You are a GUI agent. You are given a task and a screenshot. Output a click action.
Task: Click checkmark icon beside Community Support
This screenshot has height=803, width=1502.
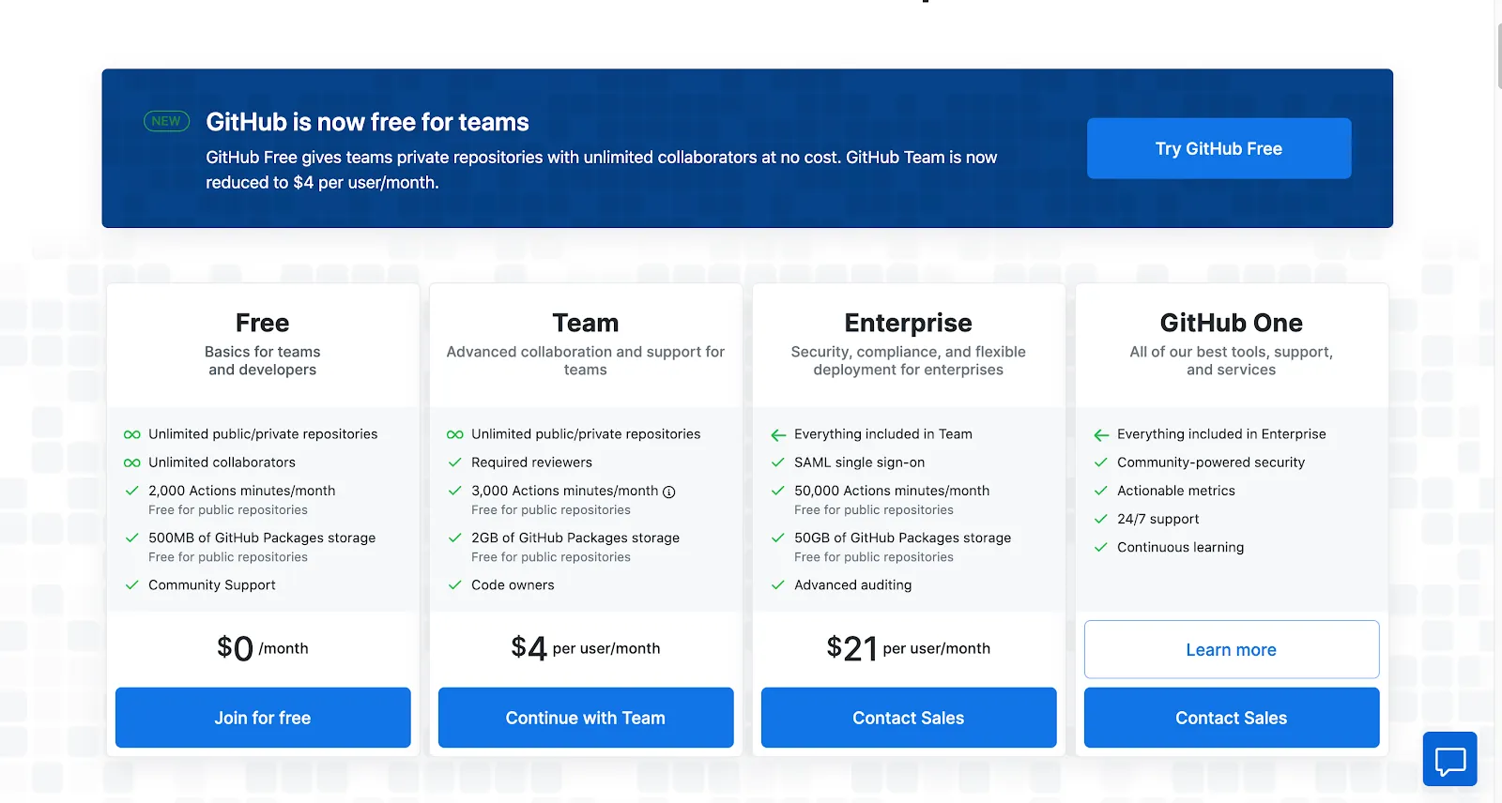tap(132, 584)
